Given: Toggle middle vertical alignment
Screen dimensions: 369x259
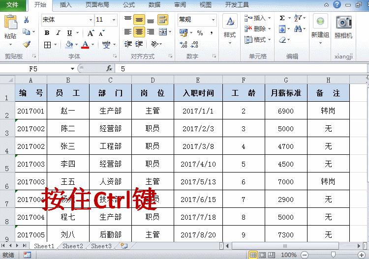Looking at the screenshot, I should click(139, 20).
